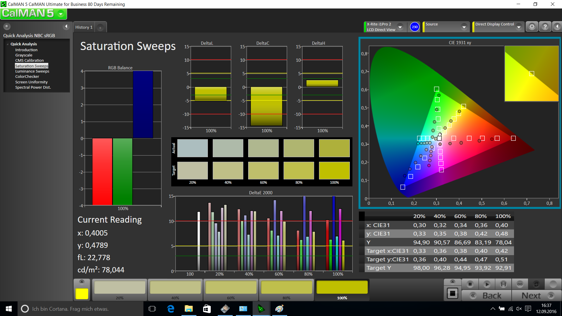This screenshot has height=316, width=562.
Task: Collapse the left sidebar with arrow
Action: coord(66,26)
